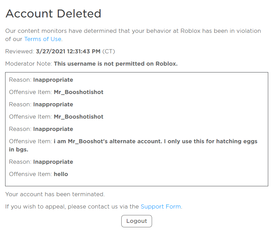Click the reviewed date 3/27/2021 12:31:43 PM
This screenshot has height=242, width=273.
68,51
